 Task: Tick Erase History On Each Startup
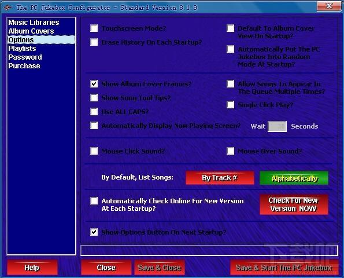coord(94,42)
